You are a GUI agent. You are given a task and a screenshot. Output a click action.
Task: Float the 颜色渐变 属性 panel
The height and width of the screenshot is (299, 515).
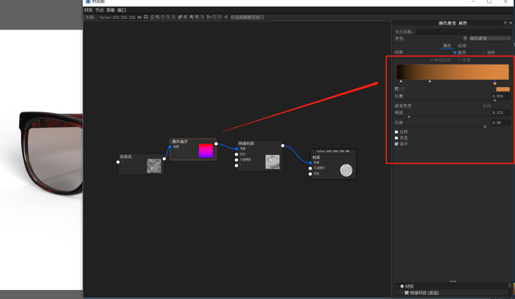coord(505,23)
